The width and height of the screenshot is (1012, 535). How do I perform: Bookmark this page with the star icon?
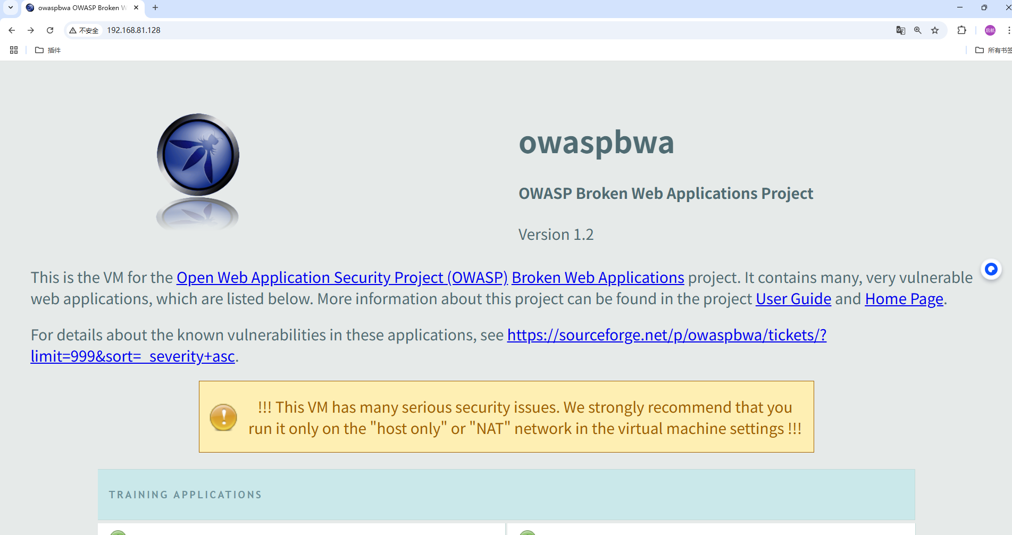(x=934, y=30)
